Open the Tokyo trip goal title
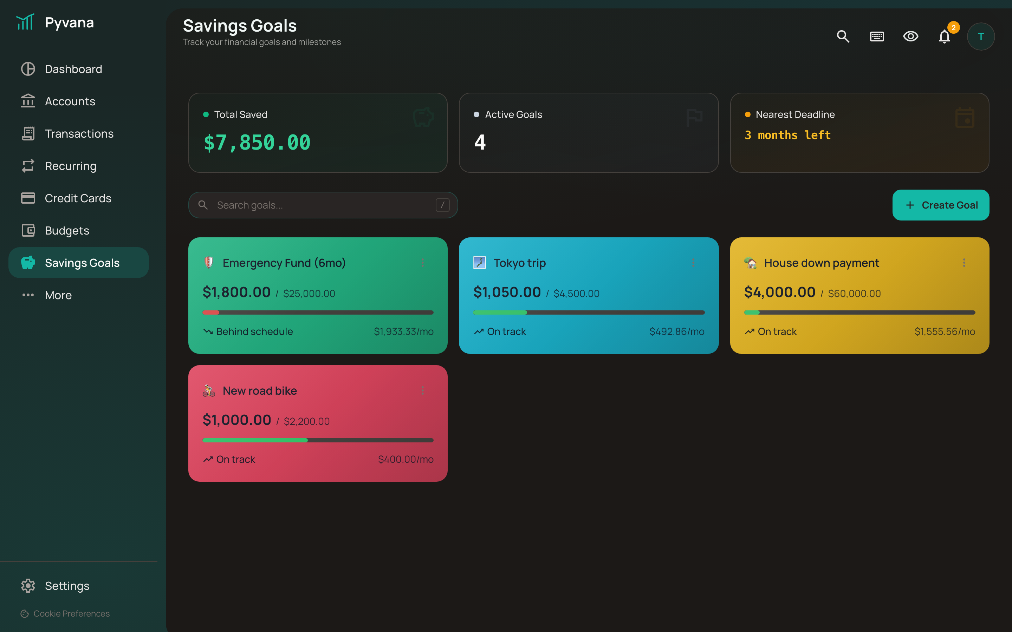 [x=519, y=263]
